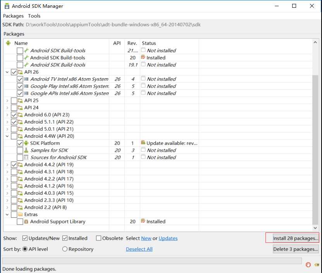Click installed status icon for Build-tools rev 20
This screenshot has width=322, height=273.
(143, 57)
